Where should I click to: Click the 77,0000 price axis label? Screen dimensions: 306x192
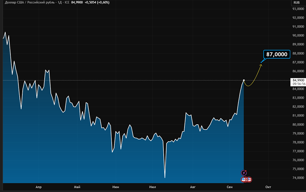click(298, 151)
